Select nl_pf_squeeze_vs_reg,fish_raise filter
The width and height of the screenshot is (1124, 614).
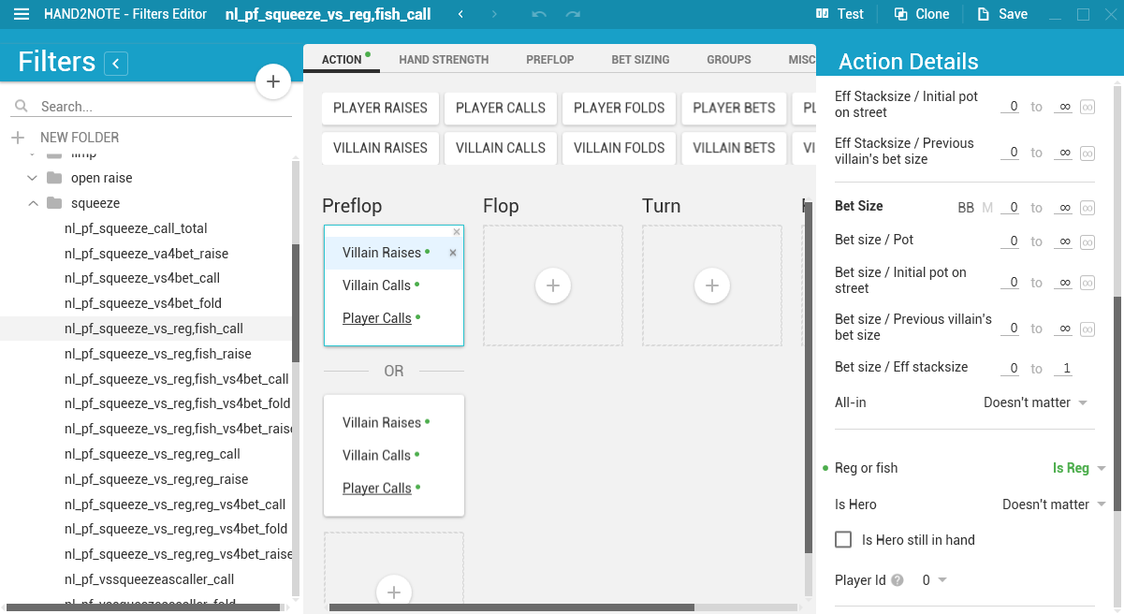tap(158, 354)
